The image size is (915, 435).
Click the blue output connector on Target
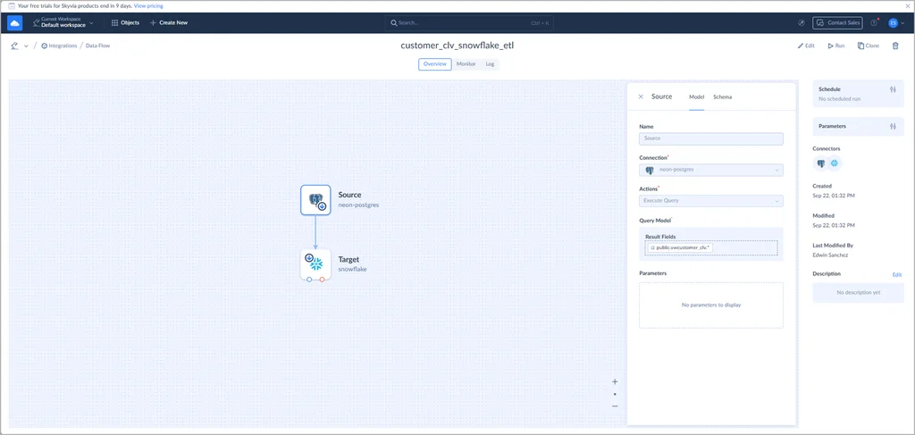pyautogui.click(x=309, y=280)
